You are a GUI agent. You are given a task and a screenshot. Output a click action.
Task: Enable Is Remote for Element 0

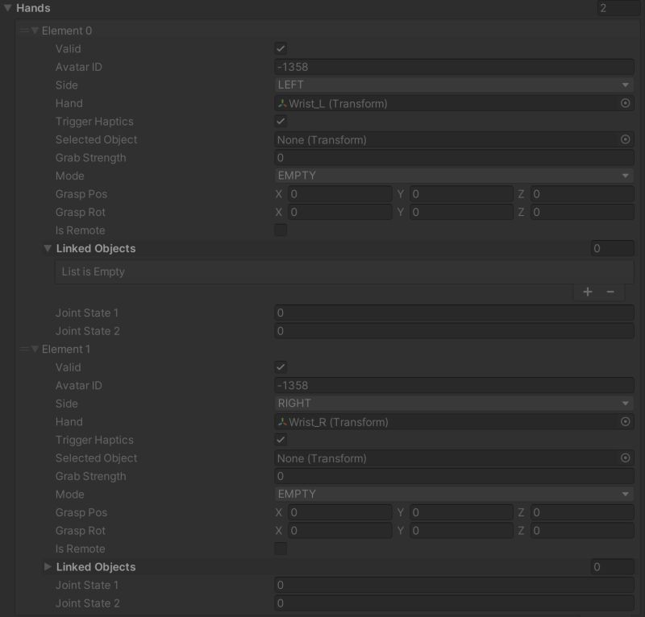(x=280, y=230)
